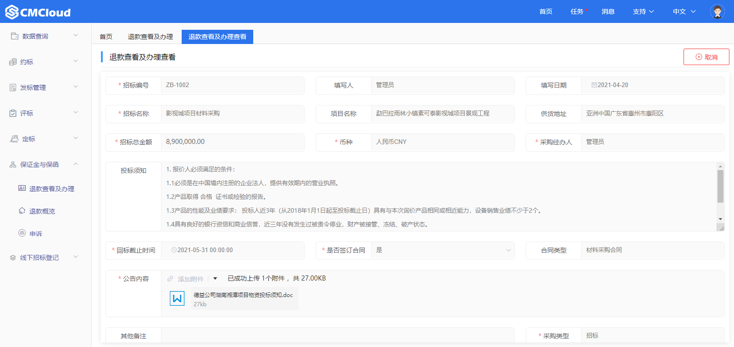Screen dimensions: 734x347
Task: Click the 合同类型 field 材料采购合同
Action: click(x=653, y=250)
